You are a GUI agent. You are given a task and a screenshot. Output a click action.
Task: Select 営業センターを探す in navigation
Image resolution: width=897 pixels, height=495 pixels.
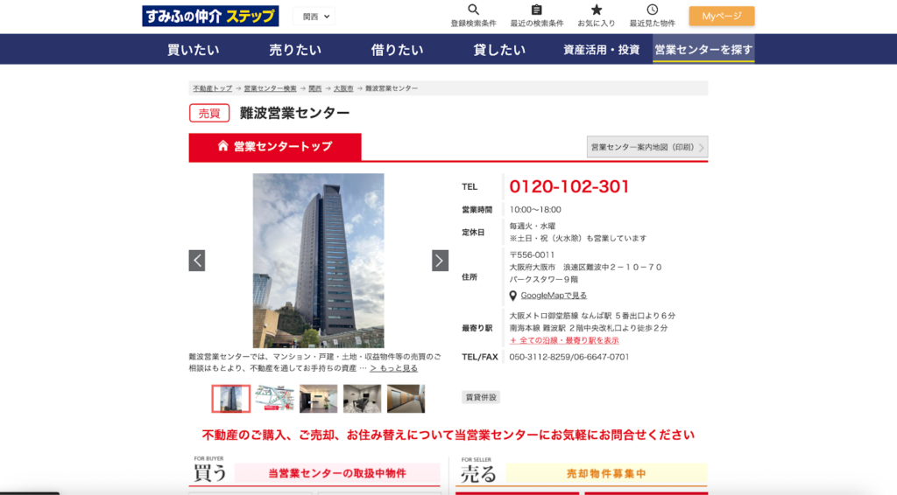[x=703, y=50]
